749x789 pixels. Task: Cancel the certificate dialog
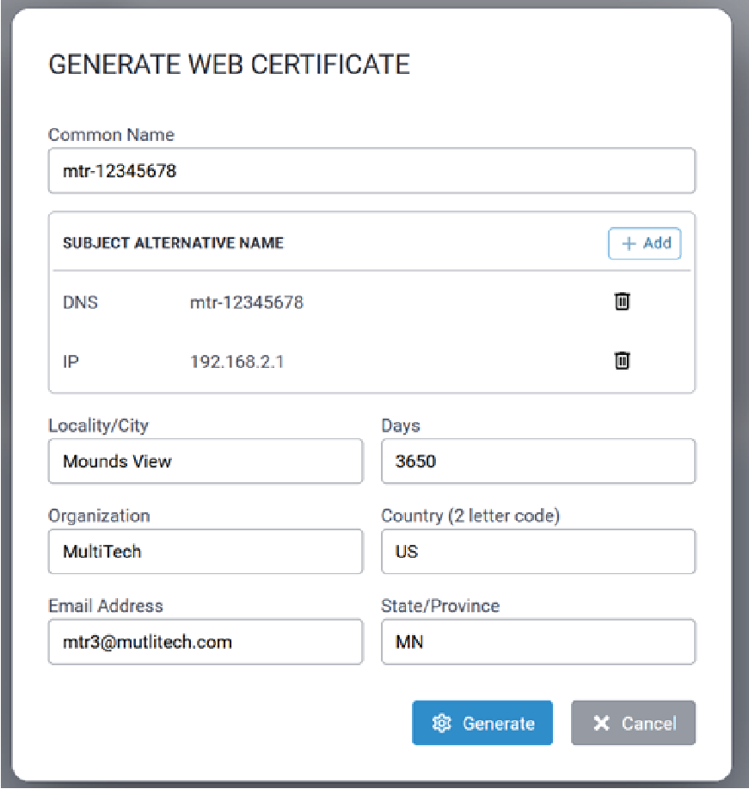[633, 724]
